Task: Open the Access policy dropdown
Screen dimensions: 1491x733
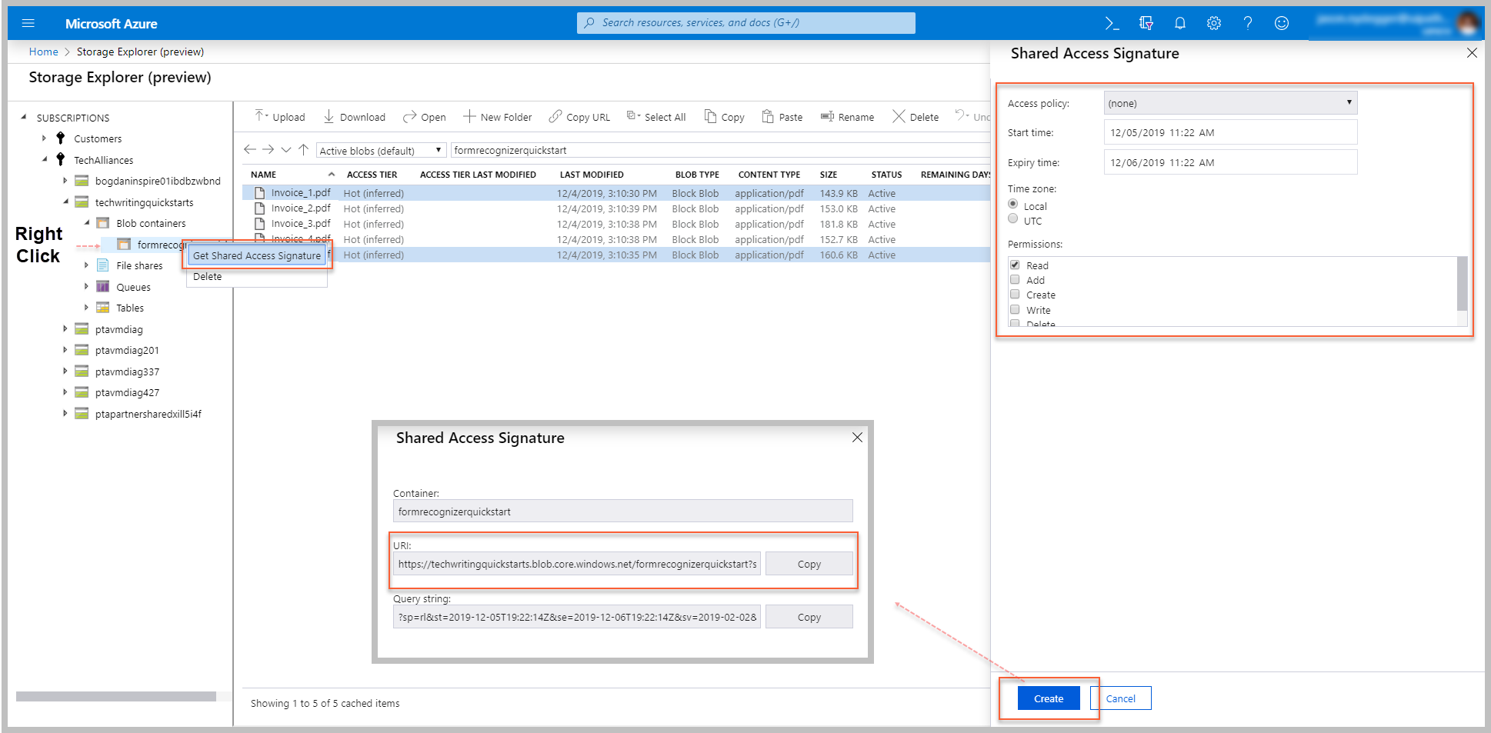Action: pos(1229,103)
